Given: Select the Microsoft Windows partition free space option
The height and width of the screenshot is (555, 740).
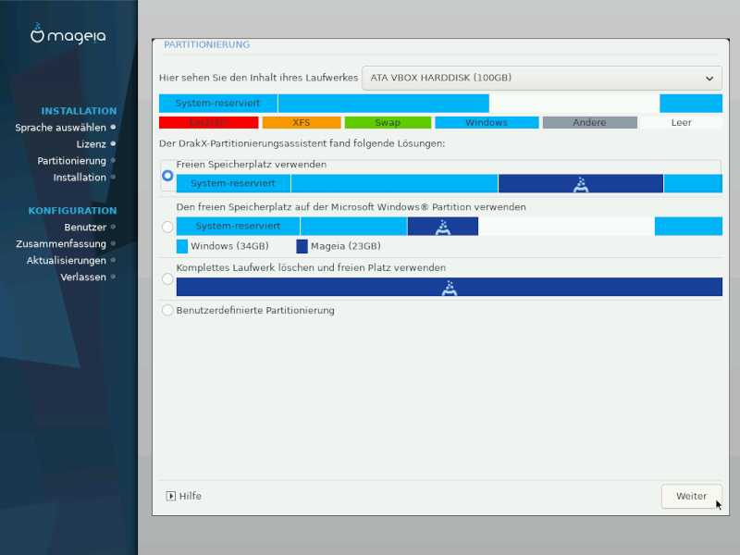Looking at the screenshot, I should 167,227.
